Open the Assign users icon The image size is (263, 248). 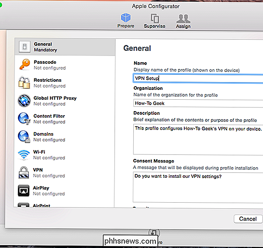(x=183, y=18)
